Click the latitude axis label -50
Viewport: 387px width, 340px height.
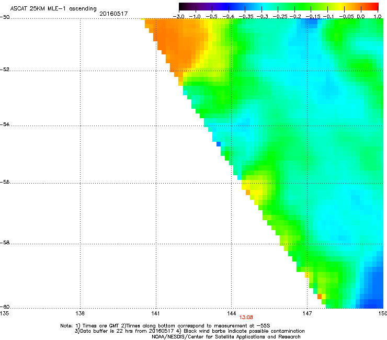[x=5, y=17]
